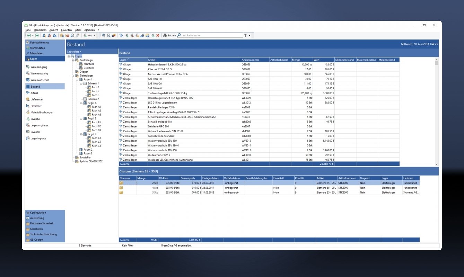Collapse the Zentrallager tree node
Viewport: 464px width, 277px height.
click(x=73, y=60)
